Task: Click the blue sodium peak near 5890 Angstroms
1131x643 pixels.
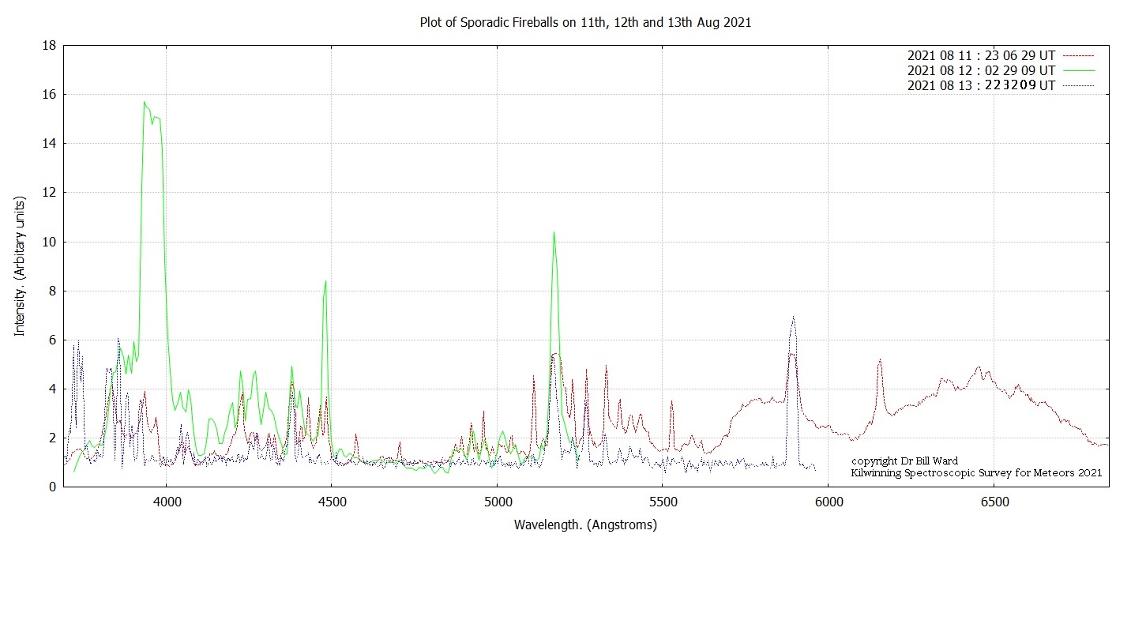Action: coord(794,318)
